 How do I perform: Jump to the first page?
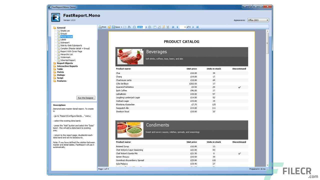173,27
